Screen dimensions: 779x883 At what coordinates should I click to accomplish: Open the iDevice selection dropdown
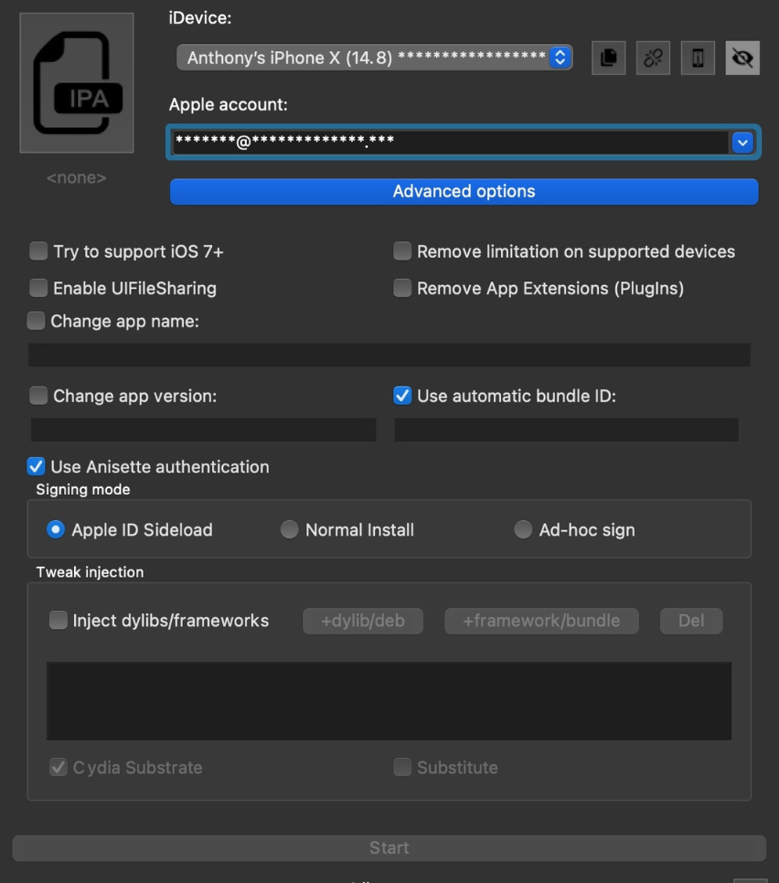pyautogui.click(x=375, y=58)
